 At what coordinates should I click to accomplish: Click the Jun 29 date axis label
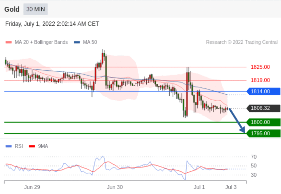(x=32, y=187)
